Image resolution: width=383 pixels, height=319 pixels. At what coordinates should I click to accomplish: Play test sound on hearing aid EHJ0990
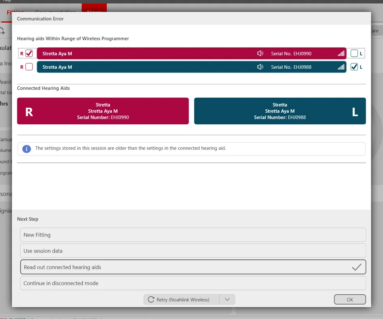(260, 53)
